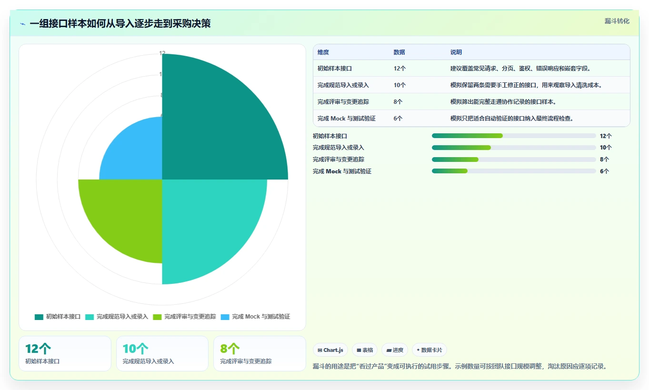Screen dimensions: 649x390
Task: Toggle the 初始样本接口 legend color box
Action: [x=39, y=317]
